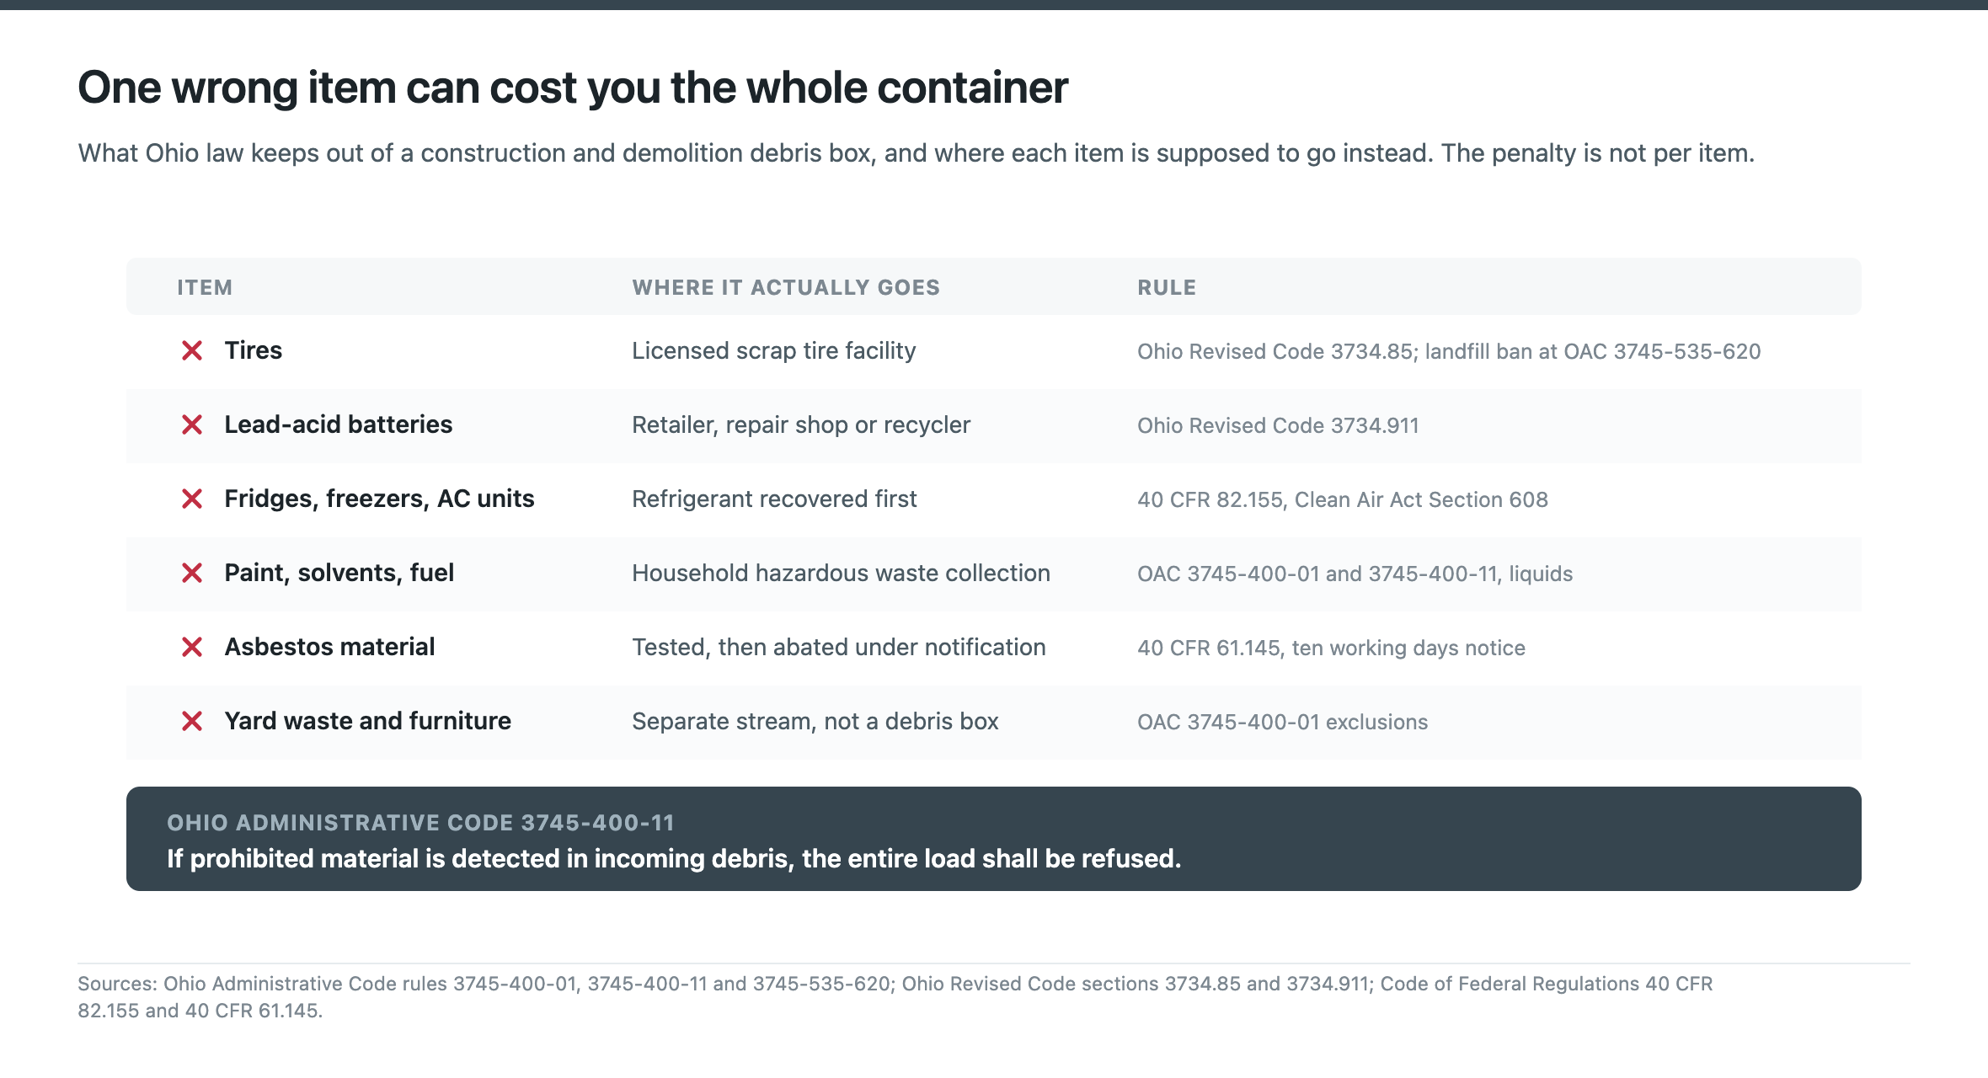Click the ITEM column header
This screenshot has width=1988, height=1078.
pos(205,287)
